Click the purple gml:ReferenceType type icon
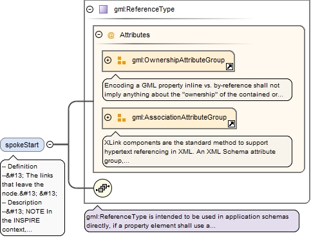 103,9
